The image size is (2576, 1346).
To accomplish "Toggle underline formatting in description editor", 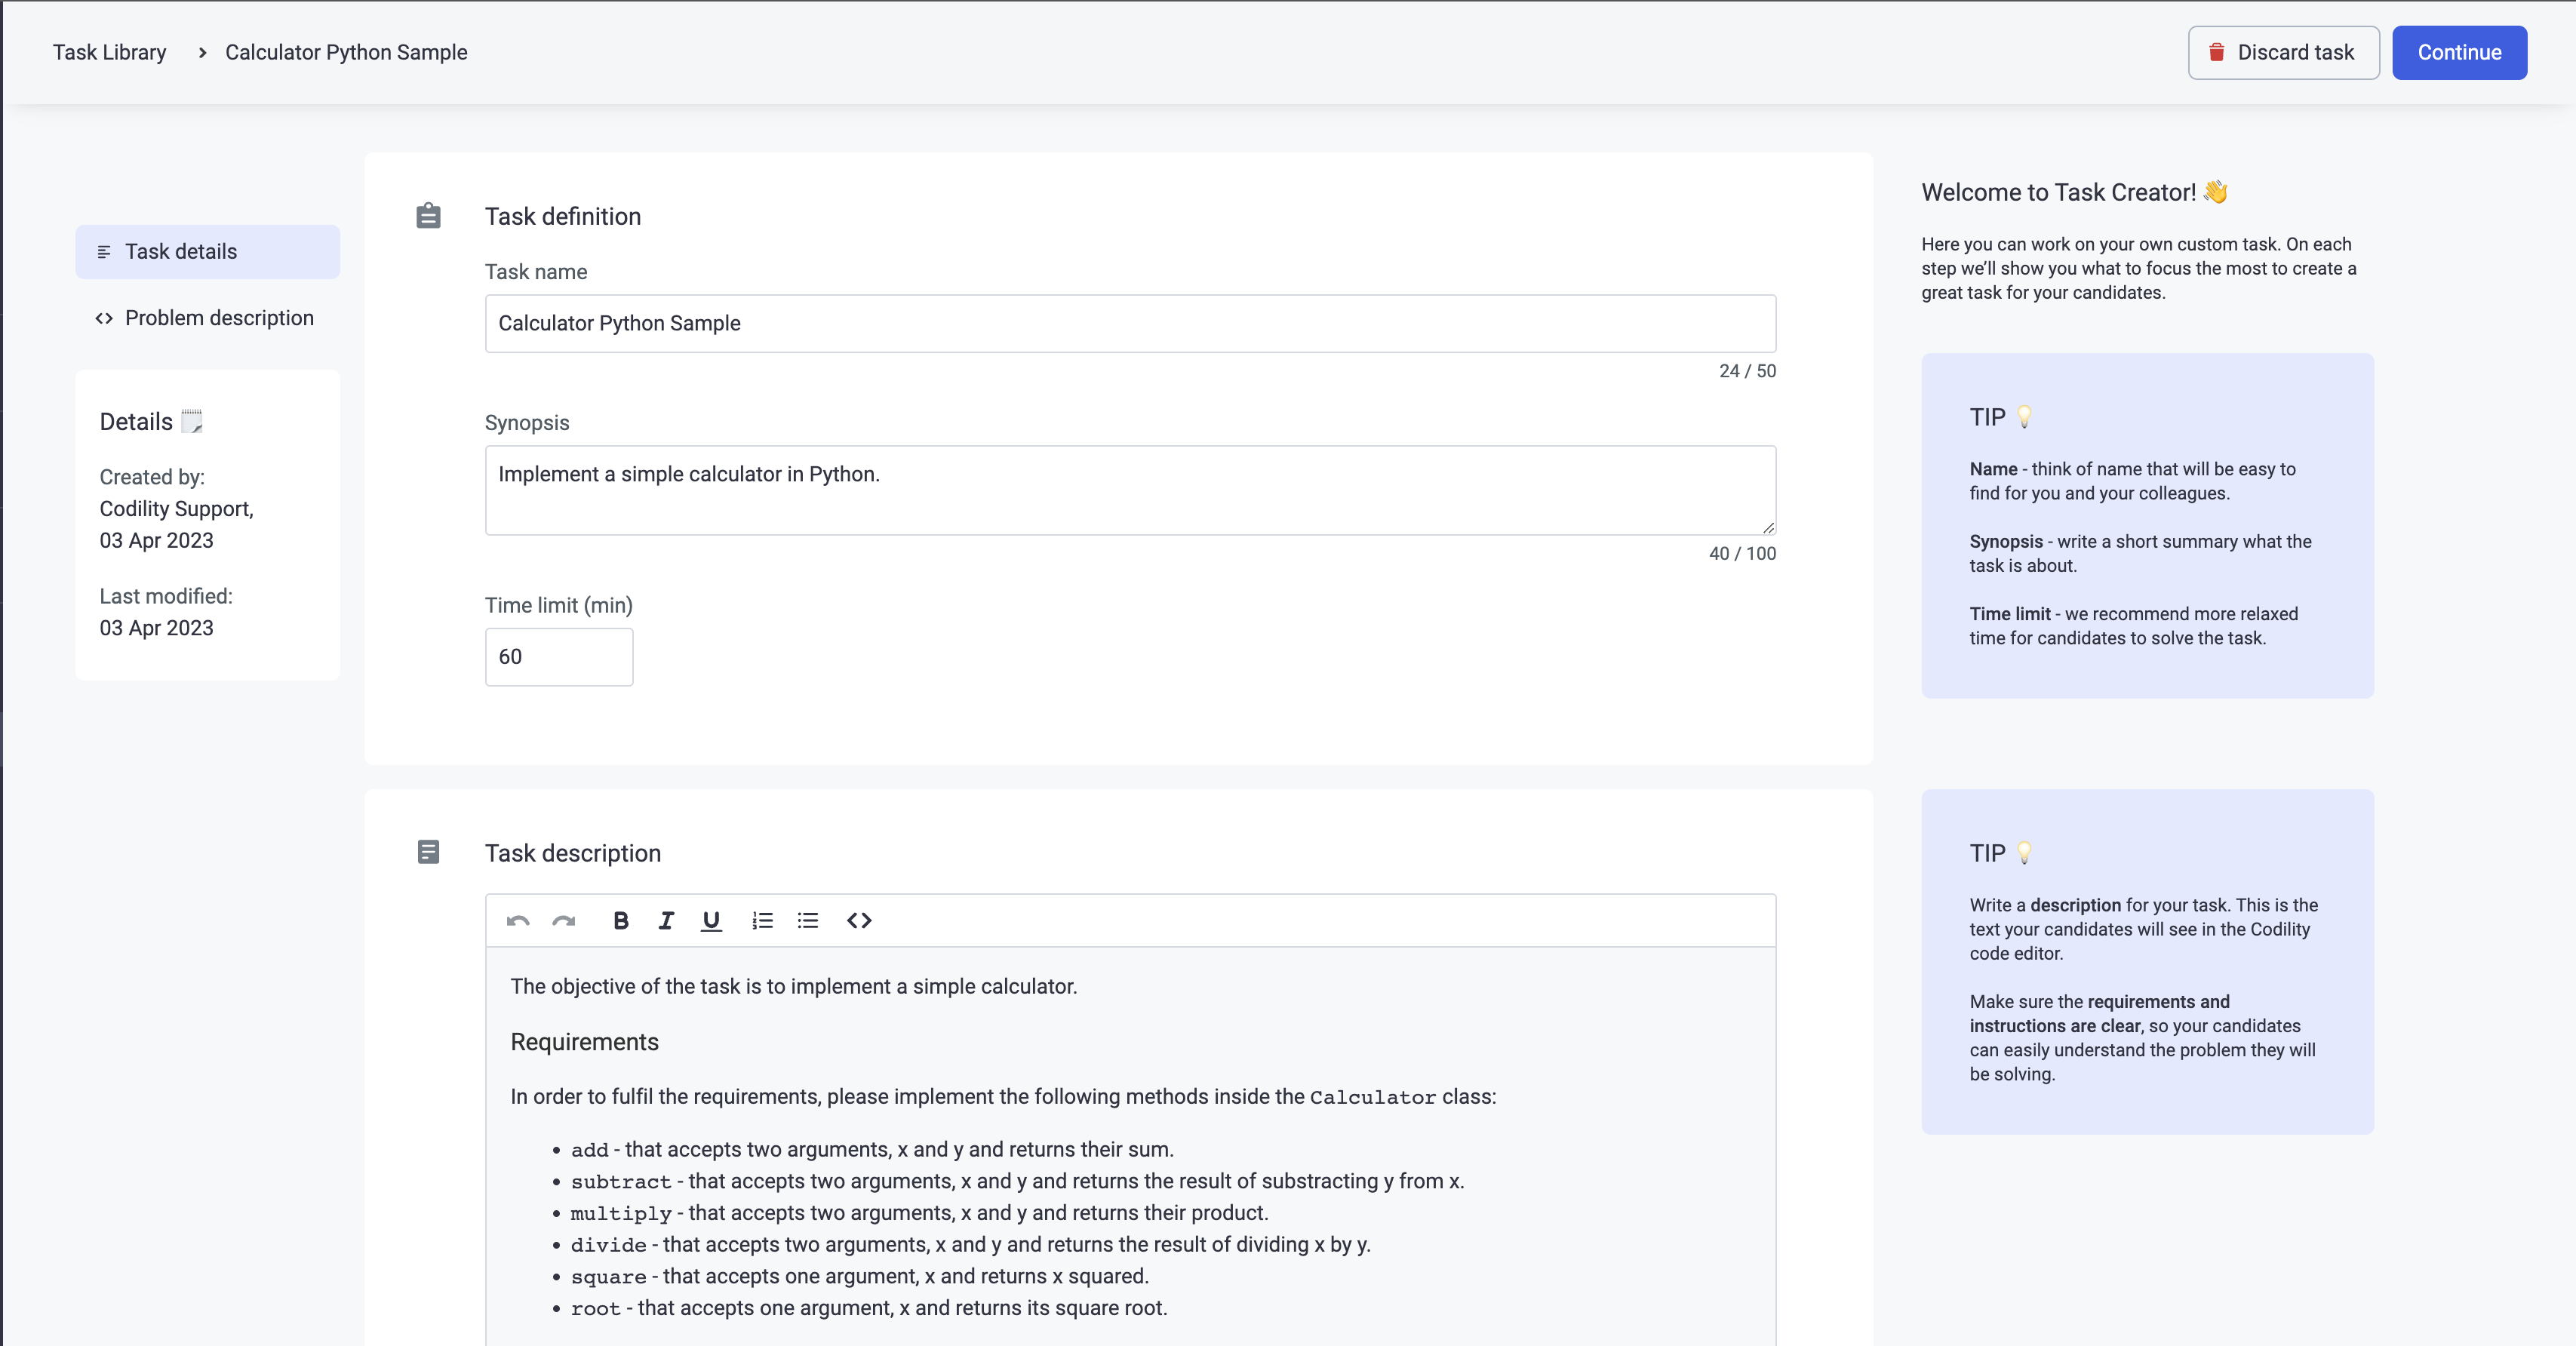I will pos(711,921).
